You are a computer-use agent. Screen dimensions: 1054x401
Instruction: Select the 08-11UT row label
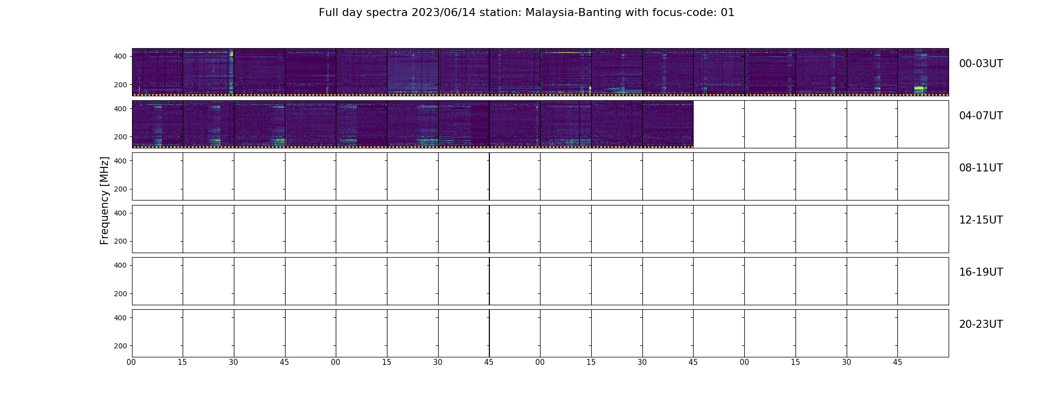(x=981, y=168)
